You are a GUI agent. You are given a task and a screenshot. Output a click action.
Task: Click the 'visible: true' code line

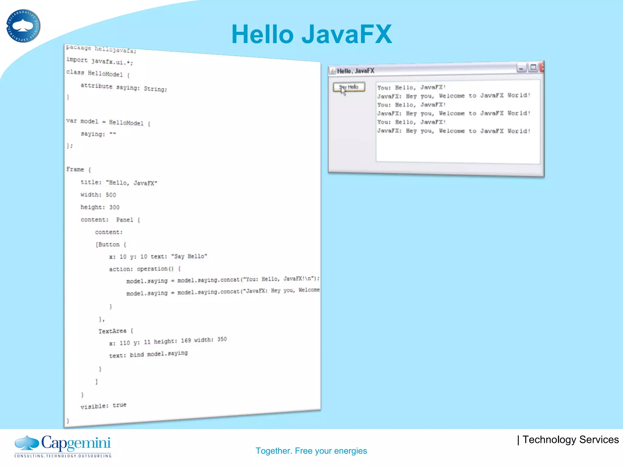click(103, 406)
